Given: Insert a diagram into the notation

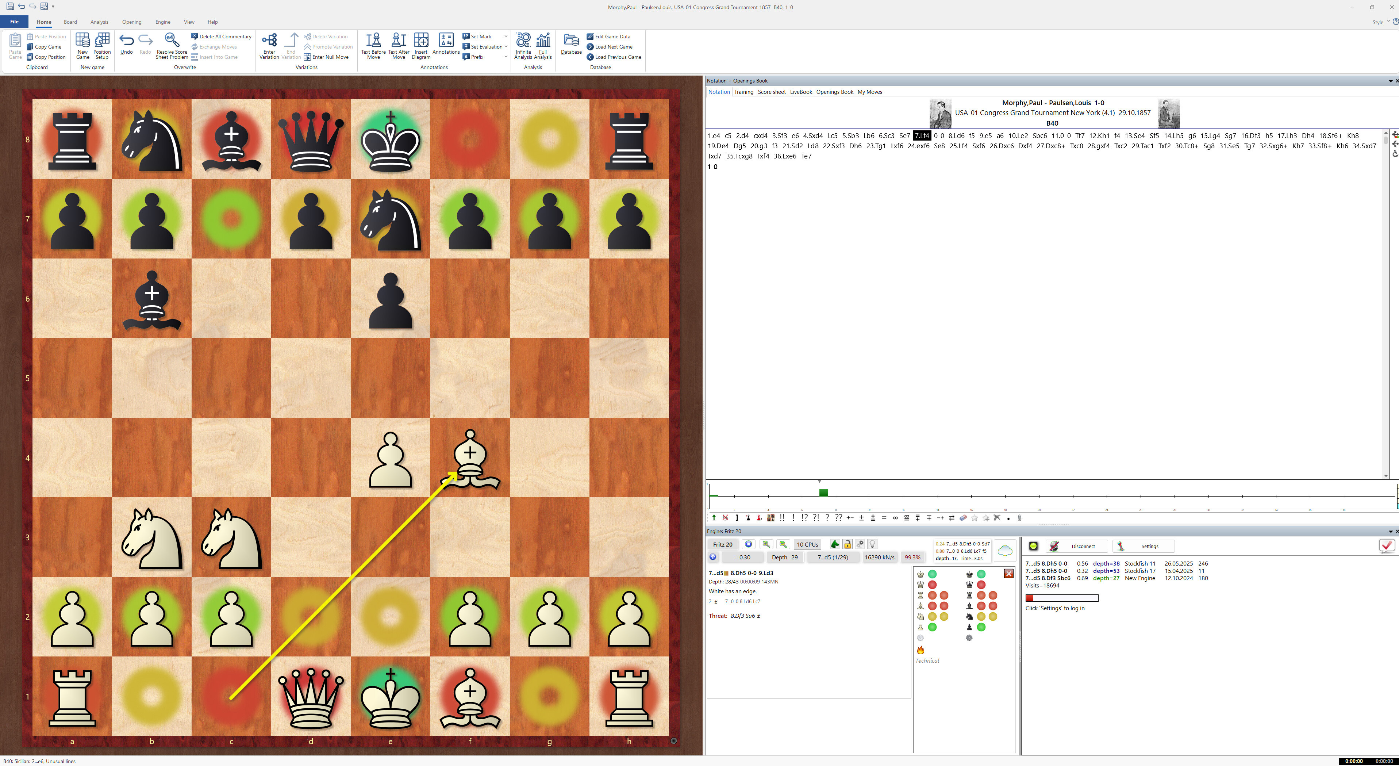Looking at the screenshot, I should point(421,46).
